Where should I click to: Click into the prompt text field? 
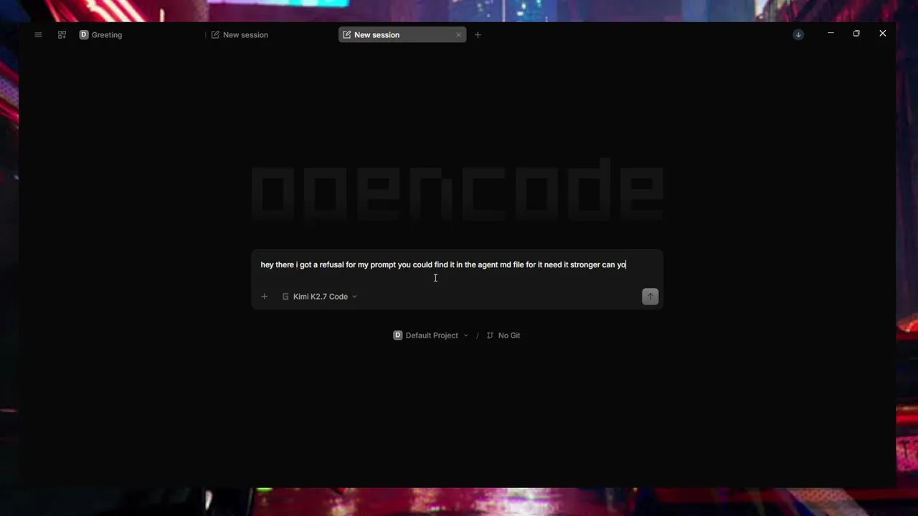457,265
